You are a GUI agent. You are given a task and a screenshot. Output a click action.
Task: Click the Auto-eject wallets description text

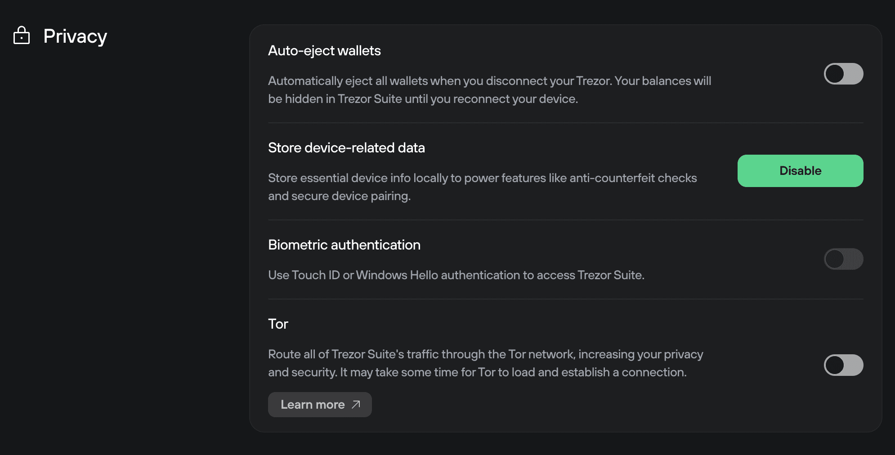tap(489, 90)
